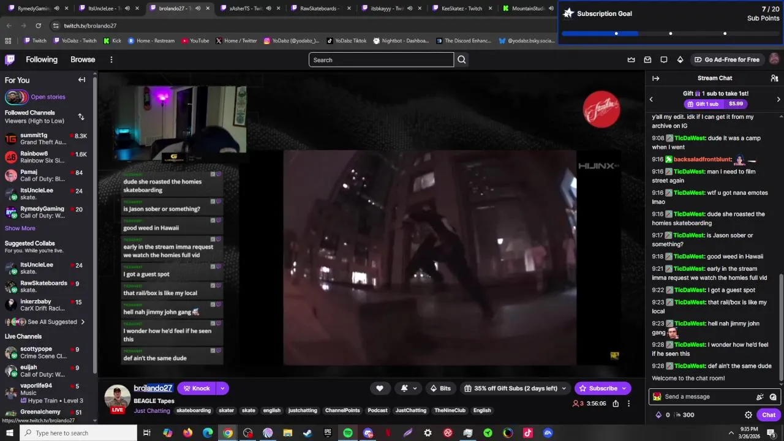Open the emote picker in chat box
Screen dimensions: 784x441
(773, 396)
